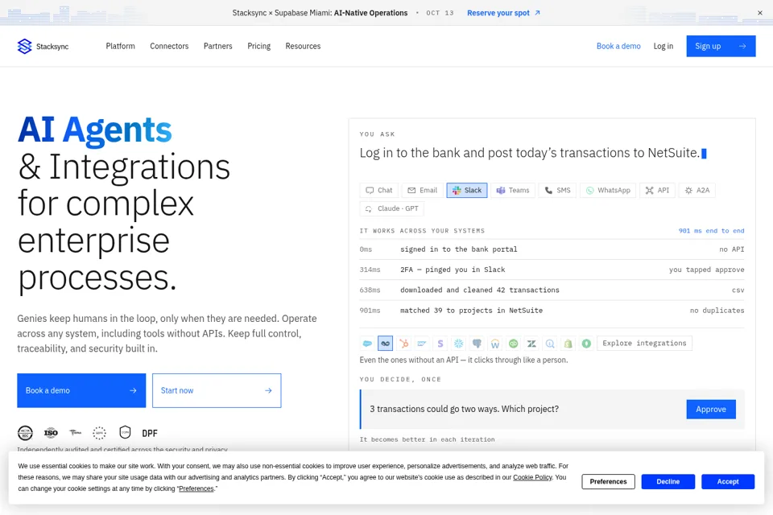Viewport: 773px width, 515px height.
Task: Close the announcement banner with the X
Action: tap(759, 13)
